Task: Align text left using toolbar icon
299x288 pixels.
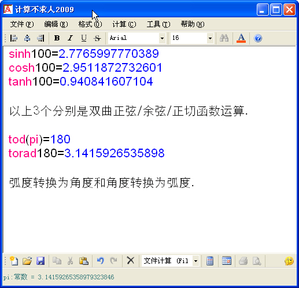Action: tap(14, 38)
